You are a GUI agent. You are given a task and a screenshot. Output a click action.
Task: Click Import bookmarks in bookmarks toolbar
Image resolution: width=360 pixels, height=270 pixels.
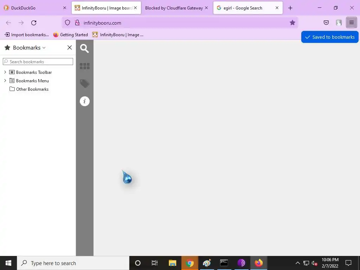[27, 35]
